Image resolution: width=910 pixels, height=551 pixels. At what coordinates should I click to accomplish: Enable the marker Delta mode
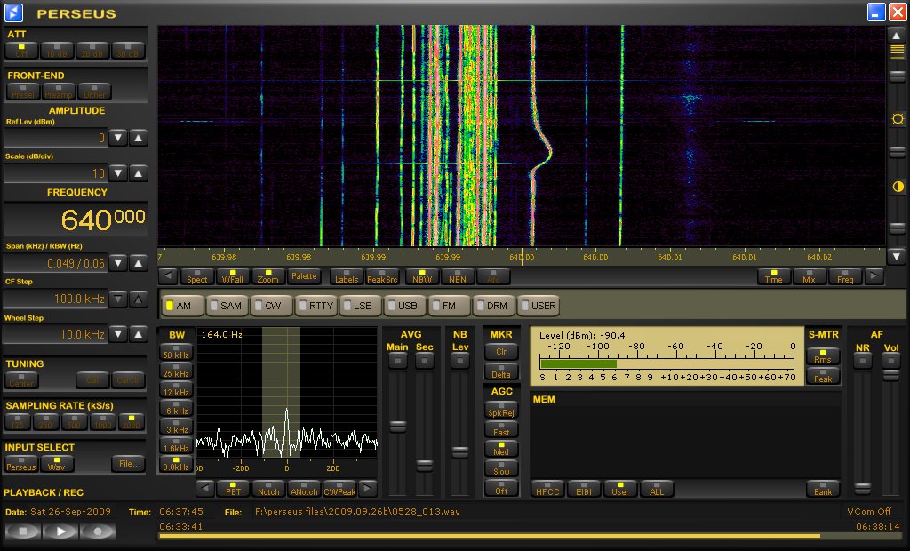501,371
